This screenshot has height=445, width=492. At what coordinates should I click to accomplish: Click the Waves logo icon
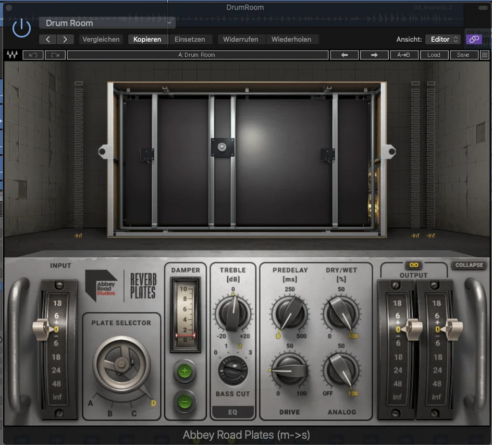point(13,55)
